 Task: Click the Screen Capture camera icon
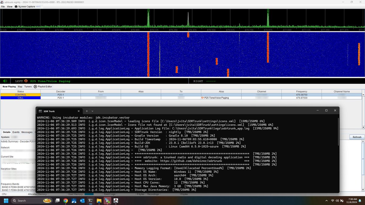tap(16, 6)
